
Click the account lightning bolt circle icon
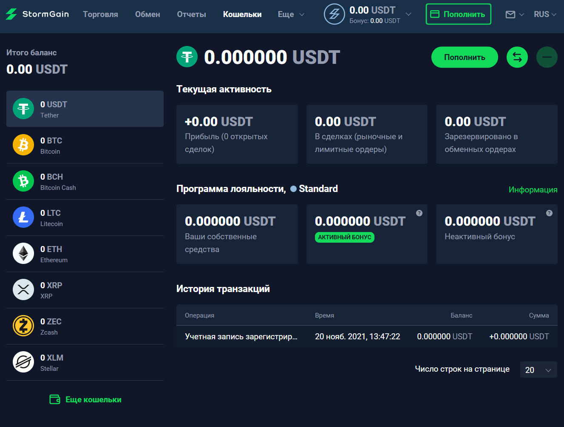(x=334, y=14)
